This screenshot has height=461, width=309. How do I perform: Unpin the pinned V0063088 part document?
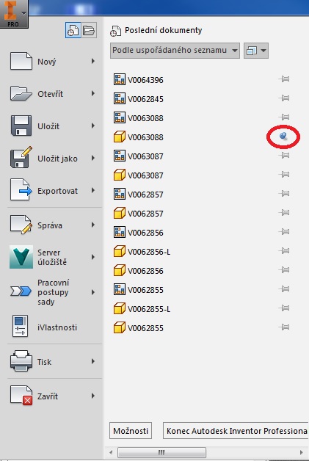tap(283, 136)
